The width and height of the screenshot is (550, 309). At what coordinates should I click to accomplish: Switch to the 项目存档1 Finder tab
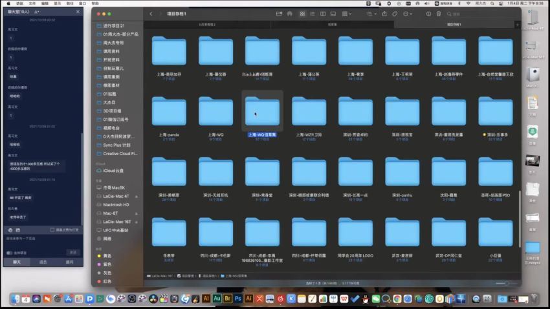[454, 25]
